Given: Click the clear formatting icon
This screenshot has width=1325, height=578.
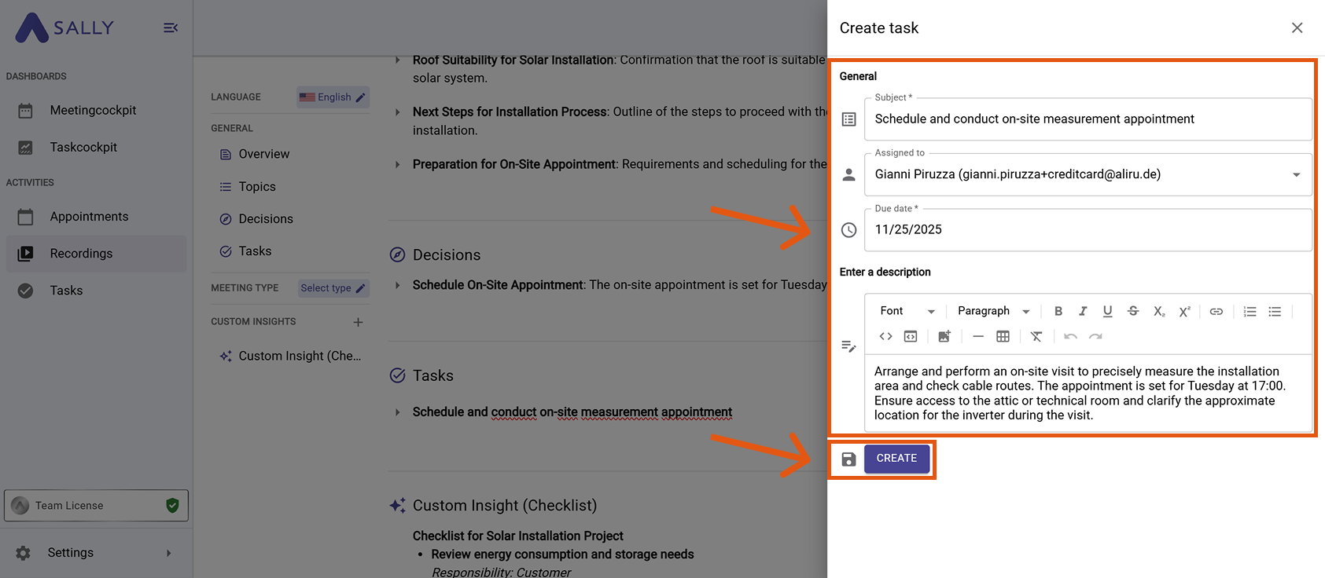Looking at the screenshot, I should pos(1036,336).
